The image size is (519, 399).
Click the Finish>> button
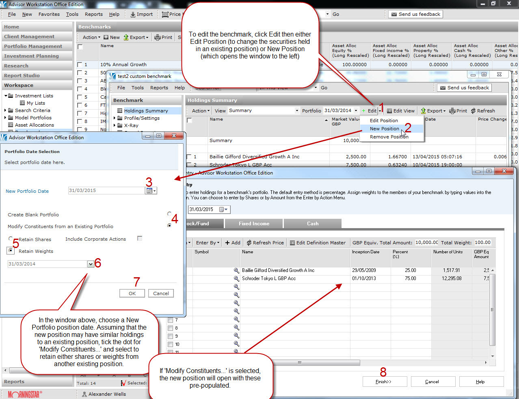coord(384,382)
